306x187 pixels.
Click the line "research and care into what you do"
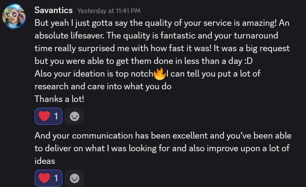click(x=103, y=86)
